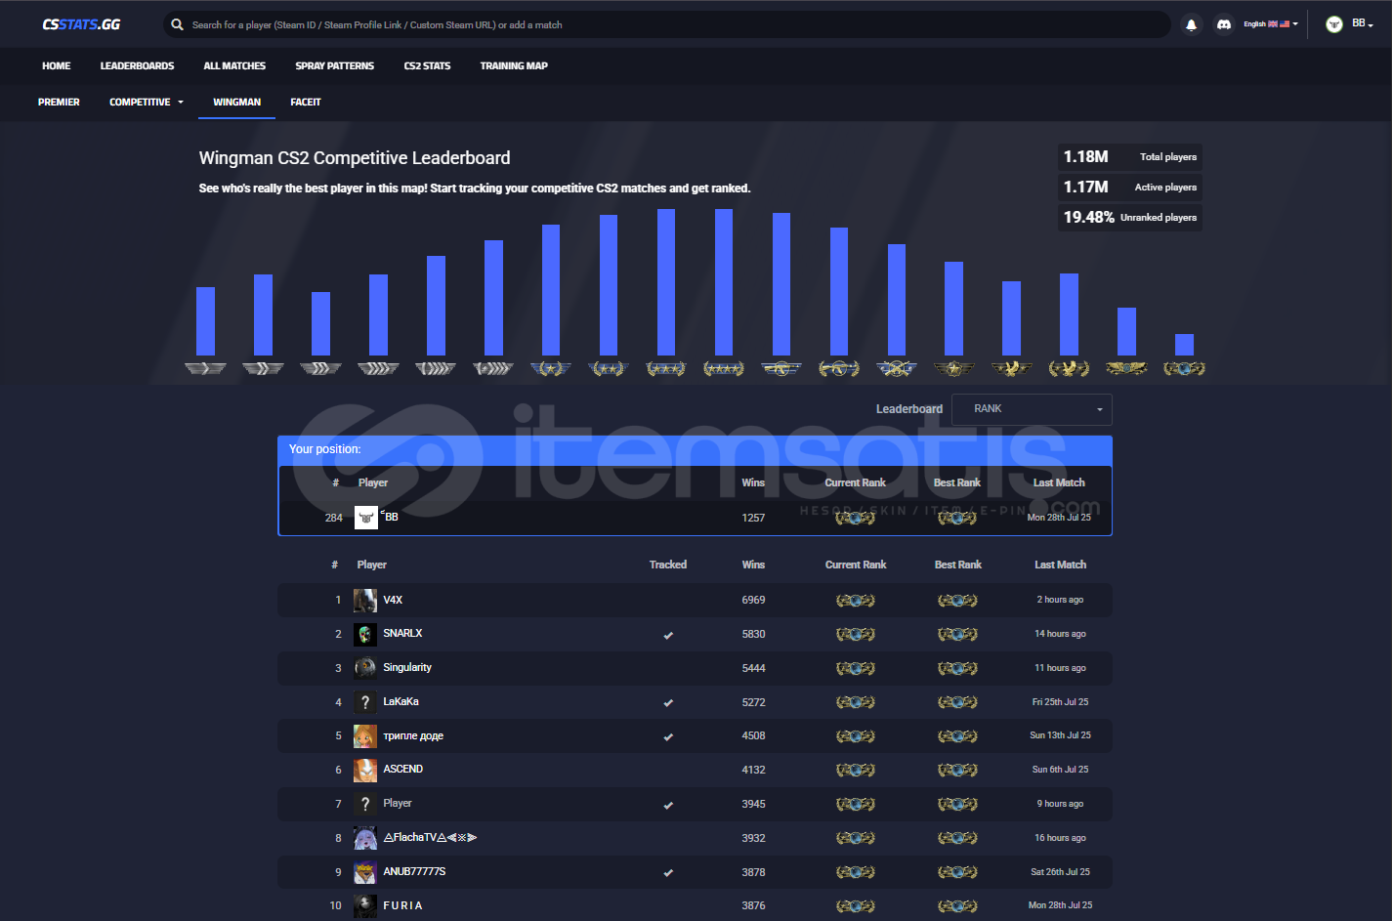This screenshot has width=1392, height=921.
Task: Click the player search input field
Action: coord(666,24)
